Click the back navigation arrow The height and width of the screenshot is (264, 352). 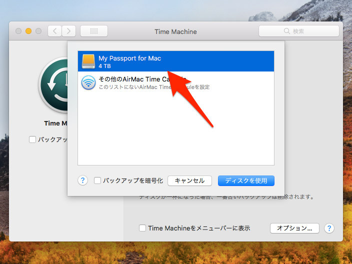54,31
